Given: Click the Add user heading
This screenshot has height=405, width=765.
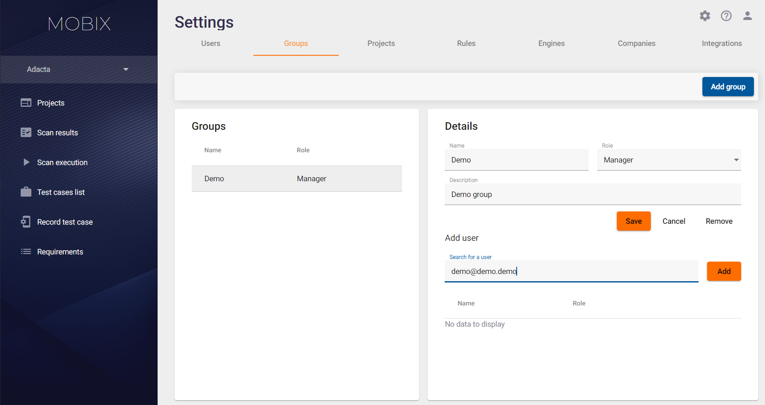Looking at the screenshot, I should coord(462,238).
